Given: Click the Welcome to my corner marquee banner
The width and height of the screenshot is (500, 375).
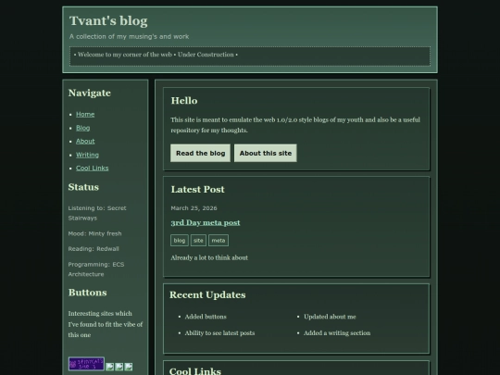Looking at the screenshot, I should [250, 56].
